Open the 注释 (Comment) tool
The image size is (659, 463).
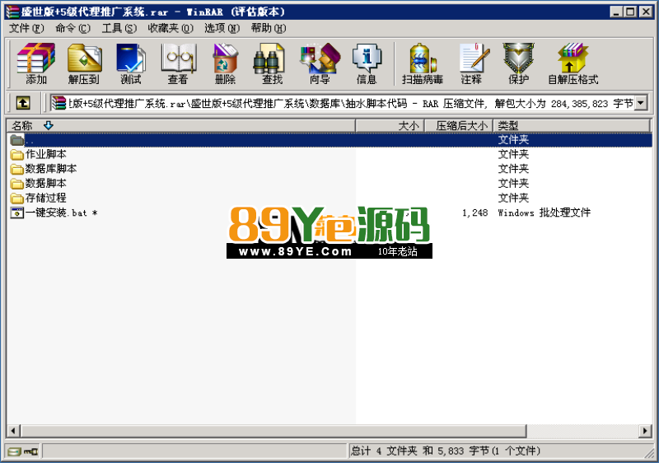[471, 64]
